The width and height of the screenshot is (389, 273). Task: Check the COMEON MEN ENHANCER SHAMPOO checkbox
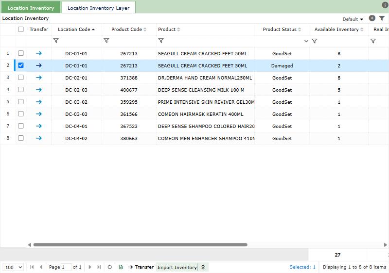pos(21,138)
